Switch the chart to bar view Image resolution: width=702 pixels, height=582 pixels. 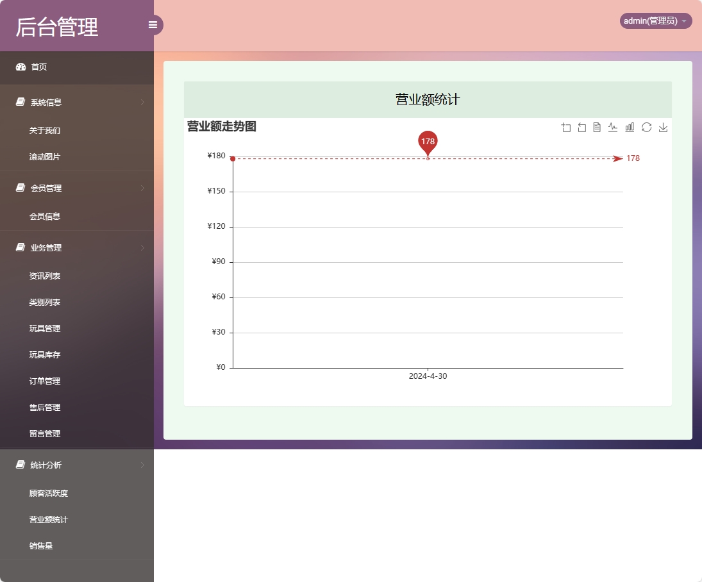pyautogui.click(x=630, y=127)
